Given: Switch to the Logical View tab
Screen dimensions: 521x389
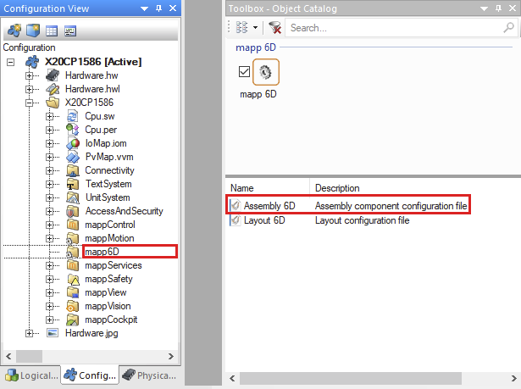Looking at the screenshot, I should point(31,375).
